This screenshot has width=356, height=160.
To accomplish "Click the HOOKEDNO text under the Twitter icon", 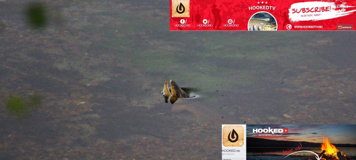I will pos(205,25).
